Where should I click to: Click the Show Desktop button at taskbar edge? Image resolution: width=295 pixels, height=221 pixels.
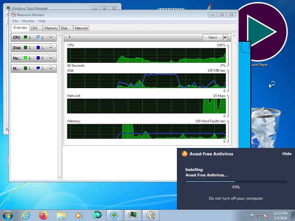293,215
